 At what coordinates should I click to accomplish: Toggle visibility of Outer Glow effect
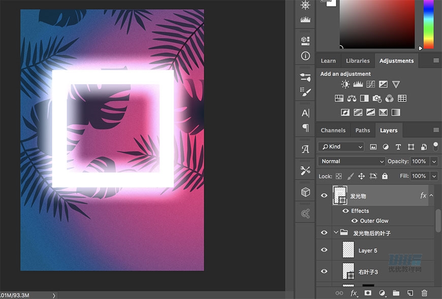(x=355, y=221)
